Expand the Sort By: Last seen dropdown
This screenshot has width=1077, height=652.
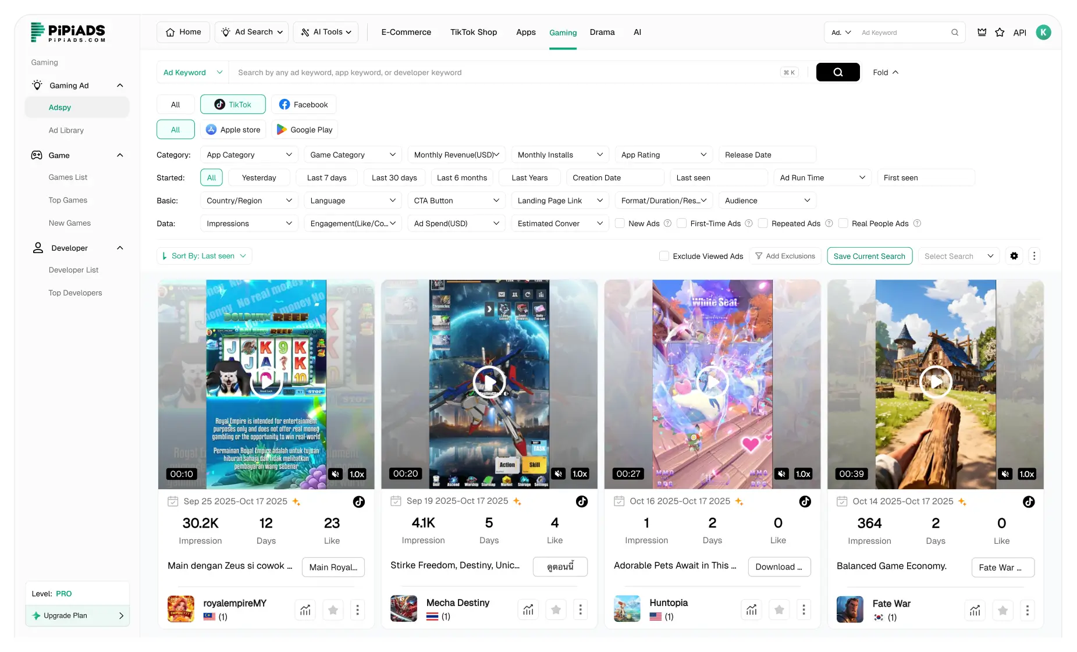(x=204, y=256)
